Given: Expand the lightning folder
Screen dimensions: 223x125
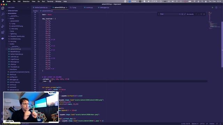Looking at the screenshot, I should coord(14,34).
